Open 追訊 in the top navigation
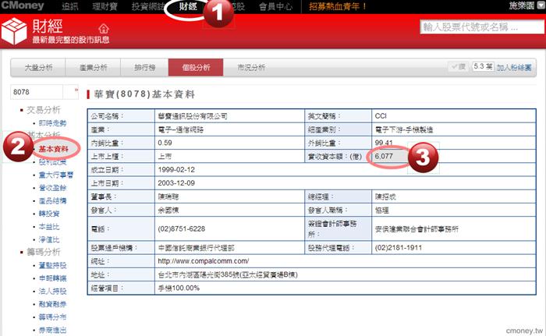The width and height of the screenshot is (546, 336). 70,6
